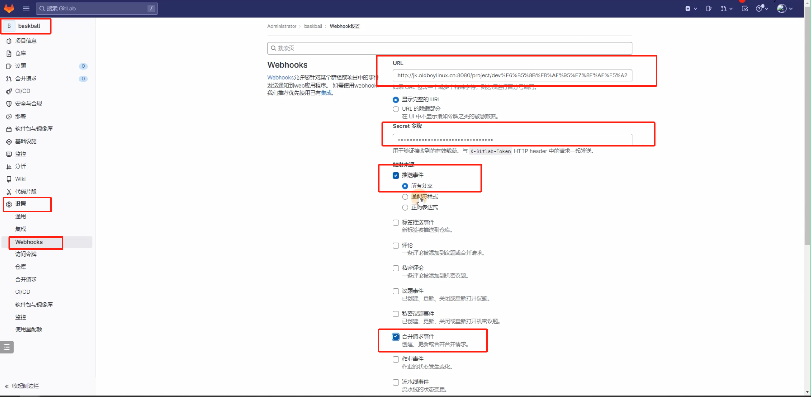Select the wildcard pattern radio button
The image size is (811, 397).
tap(405, 197)
